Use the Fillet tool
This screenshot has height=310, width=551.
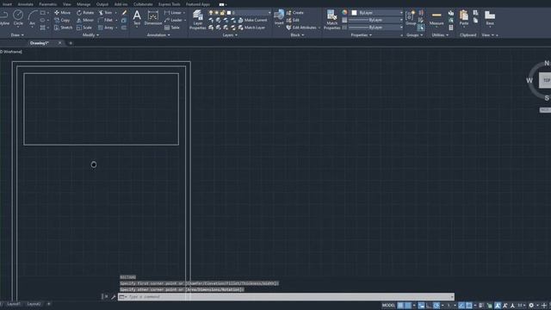(105, 20)
